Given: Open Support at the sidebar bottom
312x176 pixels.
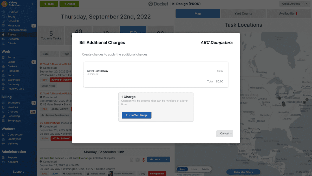Looking at the screenshot, I should point(18,172).
